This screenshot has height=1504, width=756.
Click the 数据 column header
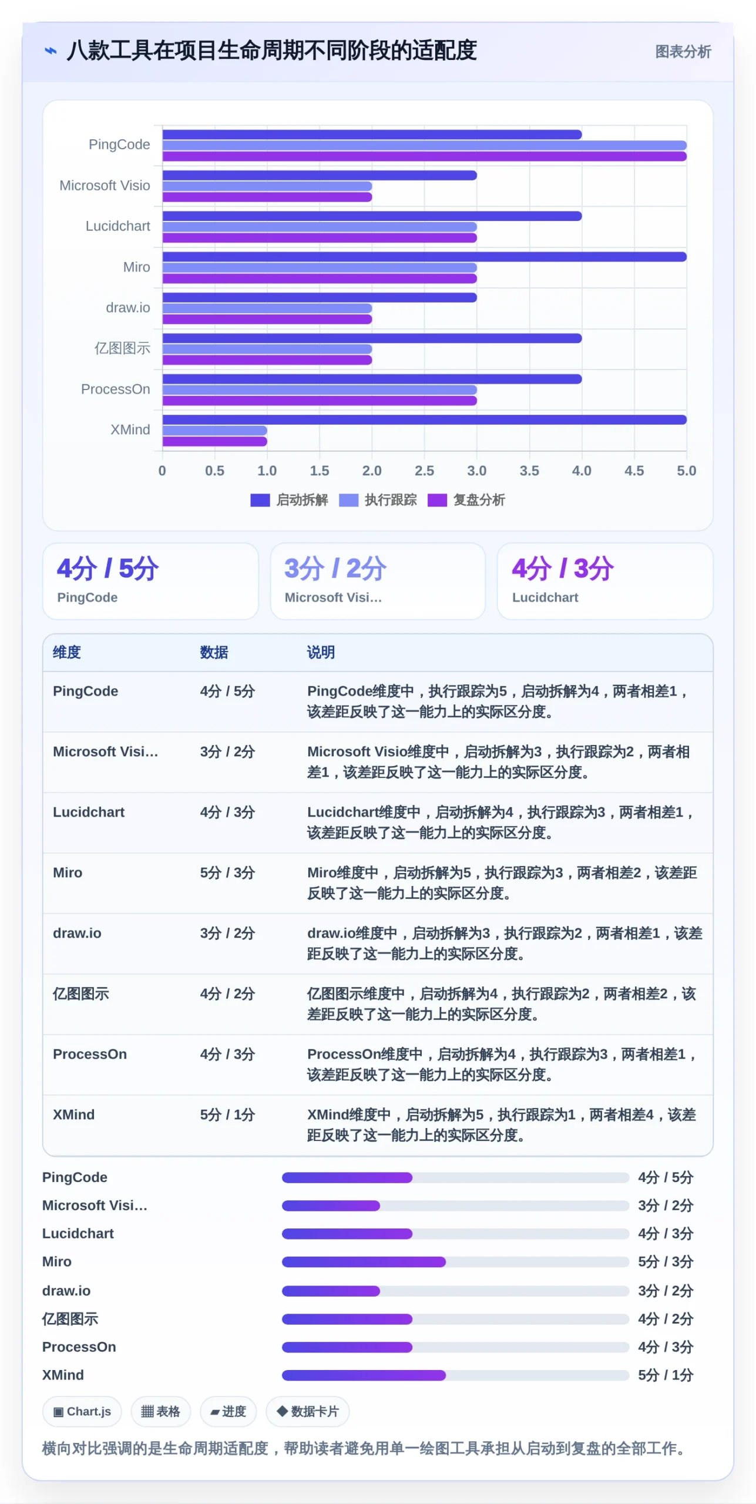[x=214, y=652]
